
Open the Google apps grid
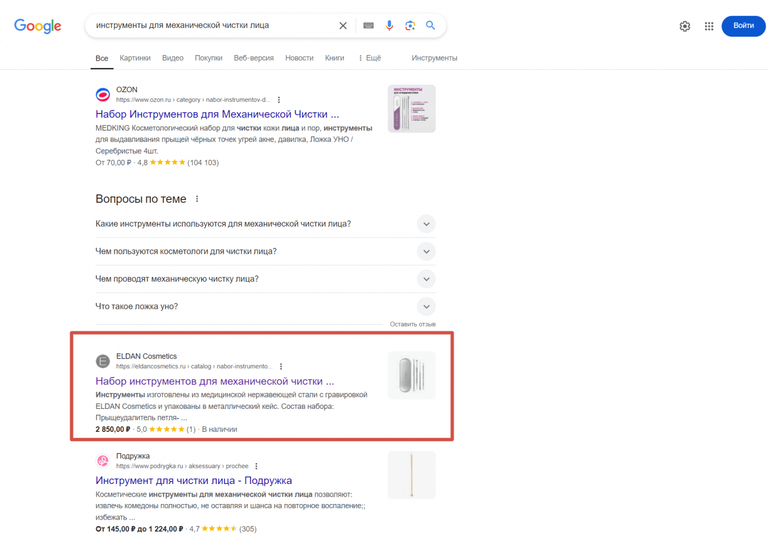click(709, 26)
